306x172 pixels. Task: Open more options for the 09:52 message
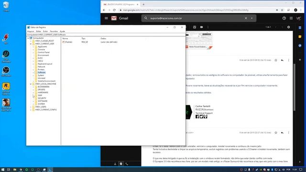[x=289, y=60]
